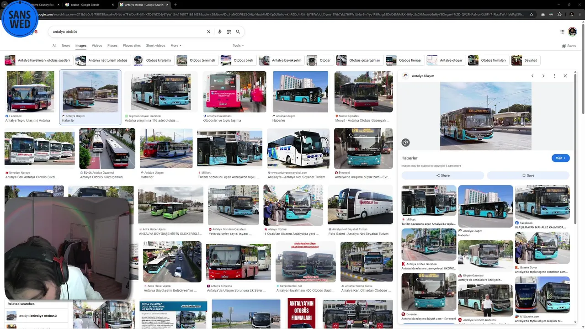This screenshot has height=329, width=585.
Task: Select Otobüs firmaları chip
Action: [x=488, y=60]
